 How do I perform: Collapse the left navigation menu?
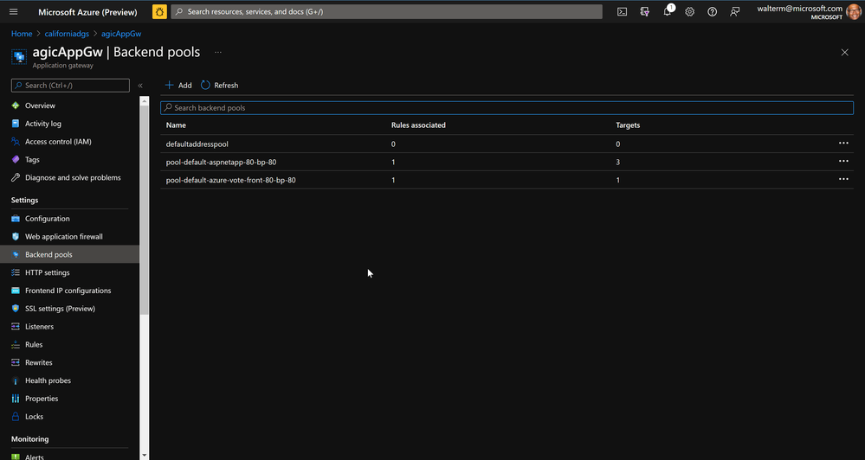(140, 86)
